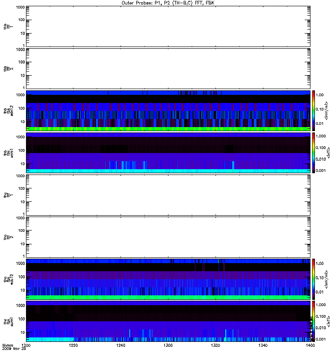Click the '1200' time axis label
The image size is (336, 358).
click(x=26, y=345)
